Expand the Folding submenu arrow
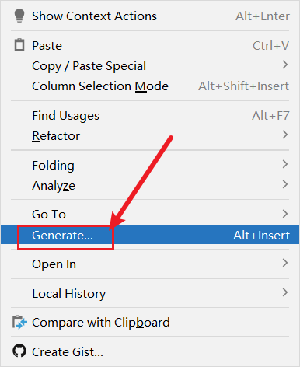The image size is (300, 367). pos(285,164)
